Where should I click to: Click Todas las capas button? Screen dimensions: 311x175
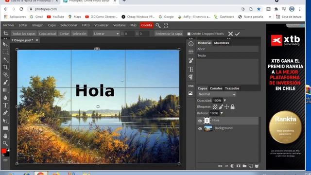pos(24,34)
